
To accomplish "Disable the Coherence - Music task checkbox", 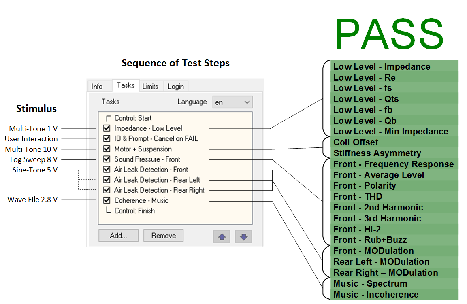I will [x=107, y=200].
